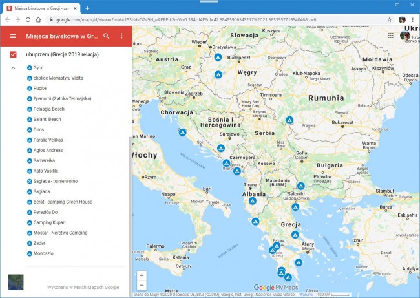Screen dimensions: 420x298
Task: Click the browser address bar
Action: point(213,20)
